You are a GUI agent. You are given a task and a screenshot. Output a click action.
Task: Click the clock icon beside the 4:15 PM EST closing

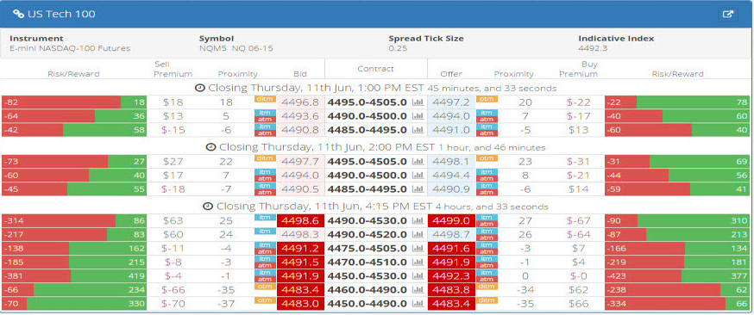(x=208, y=207)
